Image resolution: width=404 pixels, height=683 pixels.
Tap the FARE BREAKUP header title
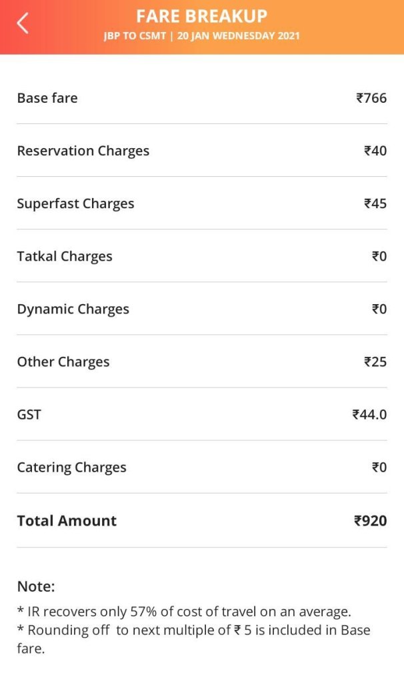(x=201, y=16)
